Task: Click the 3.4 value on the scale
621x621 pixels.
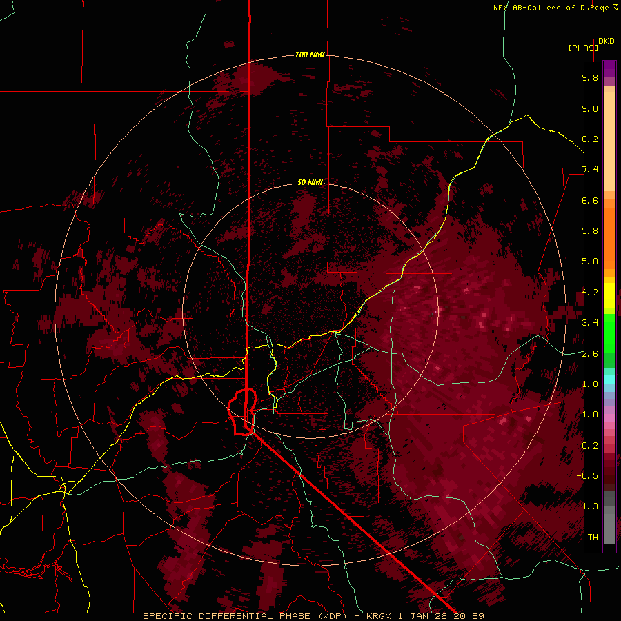Action: (x=590, y=323)
